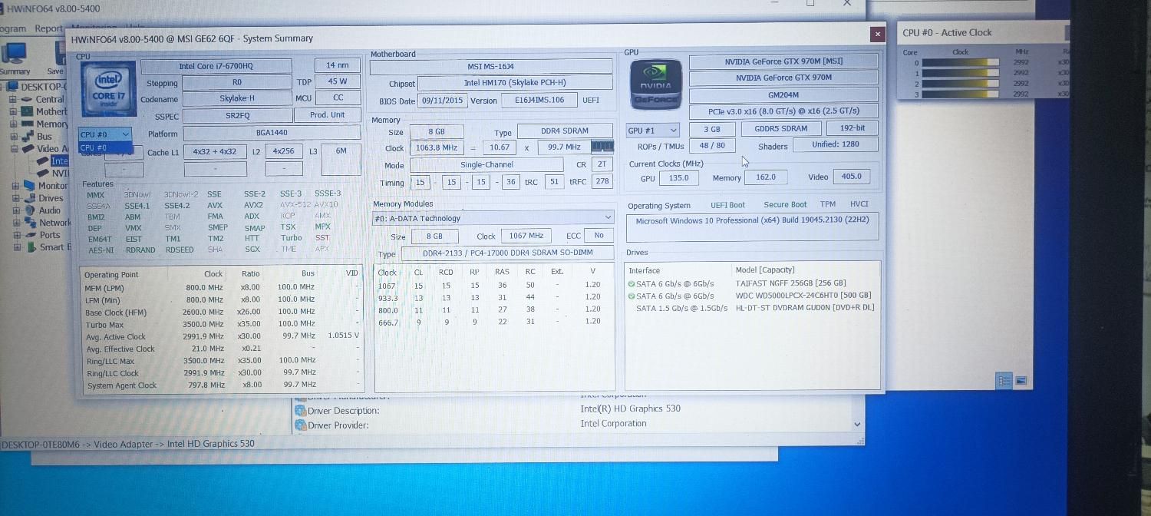Click the UEFI Boot label
The height and width of the screenshot is (516, 1151).
727,205
